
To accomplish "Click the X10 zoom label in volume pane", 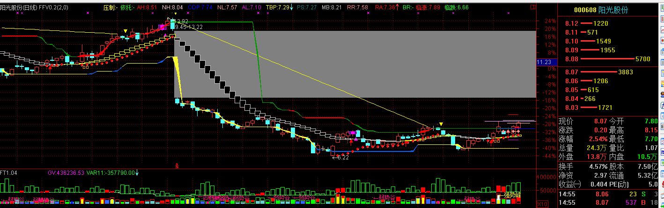I will point(542,204).
